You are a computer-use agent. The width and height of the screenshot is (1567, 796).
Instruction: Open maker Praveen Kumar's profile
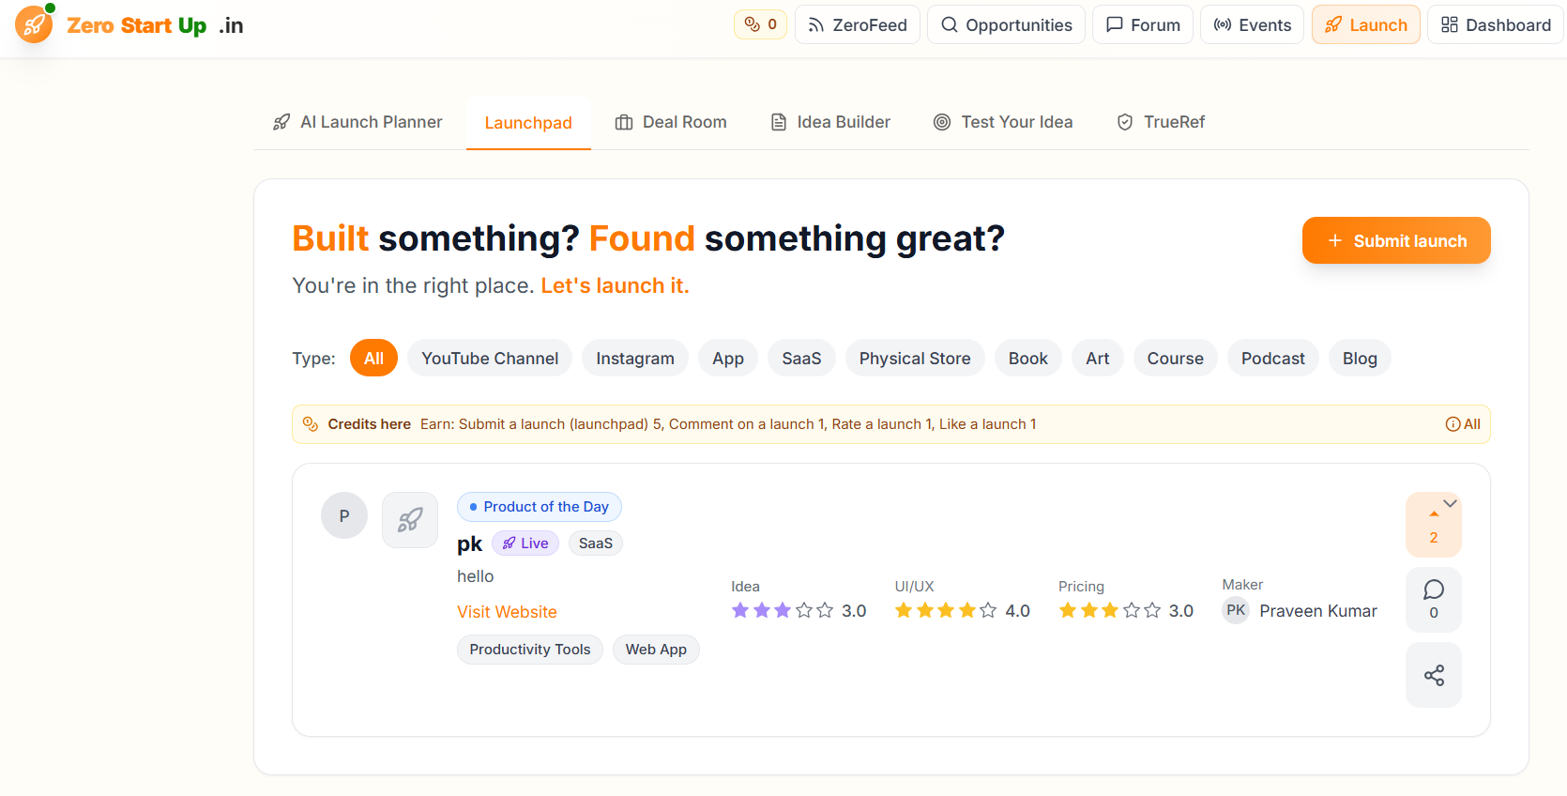[1318, 611]
